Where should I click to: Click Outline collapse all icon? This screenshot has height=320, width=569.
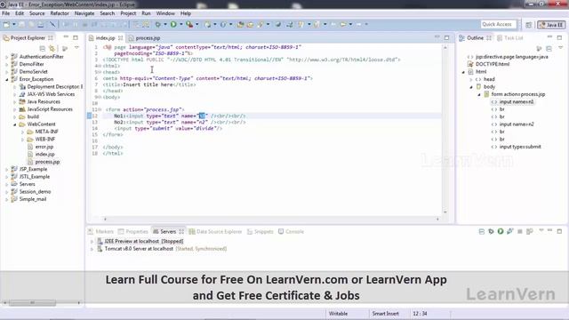pos(549,48)
